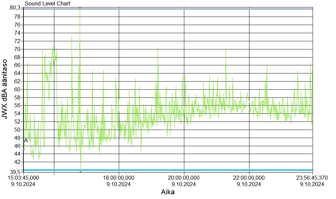Click the "46" y-axis label
The image size is (336, 199).
[17, 146]
